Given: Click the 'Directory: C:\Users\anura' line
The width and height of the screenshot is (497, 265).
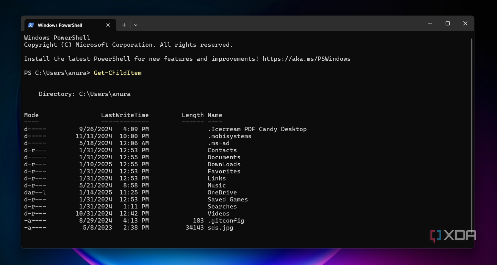Looking at the screenshot, I should click(84, 94).
